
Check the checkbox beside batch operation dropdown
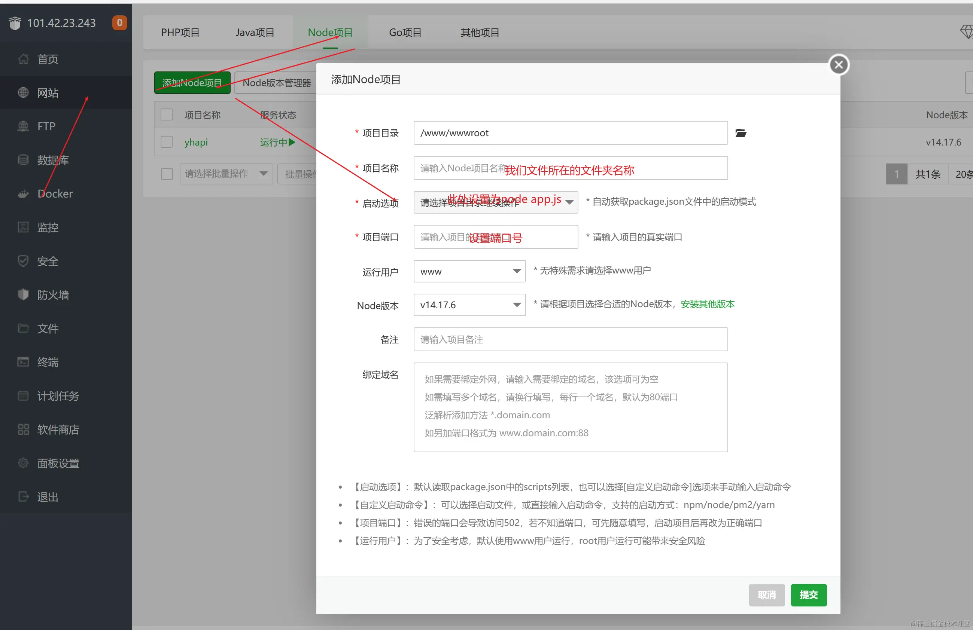coord(166,174)
